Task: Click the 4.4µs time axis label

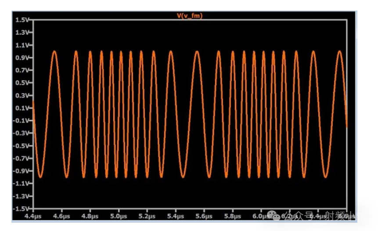Action: coord(33,216)
